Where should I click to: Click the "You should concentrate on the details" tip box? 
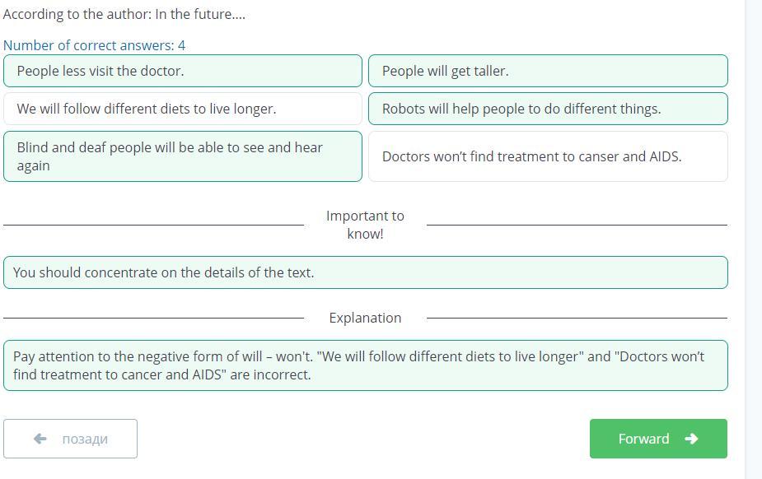[x=365, y=272]
